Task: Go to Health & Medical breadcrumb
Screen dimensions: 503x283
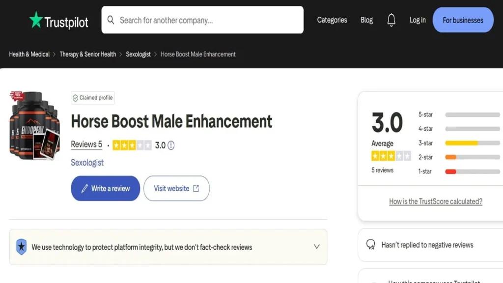Action: 29,54
